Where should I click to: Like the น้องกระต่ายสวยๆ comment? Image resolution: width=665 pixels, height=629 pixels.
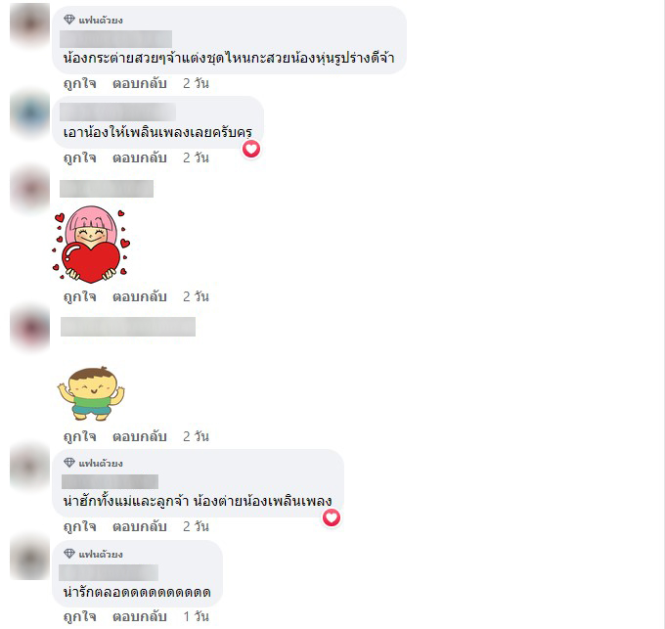(80, 83)
